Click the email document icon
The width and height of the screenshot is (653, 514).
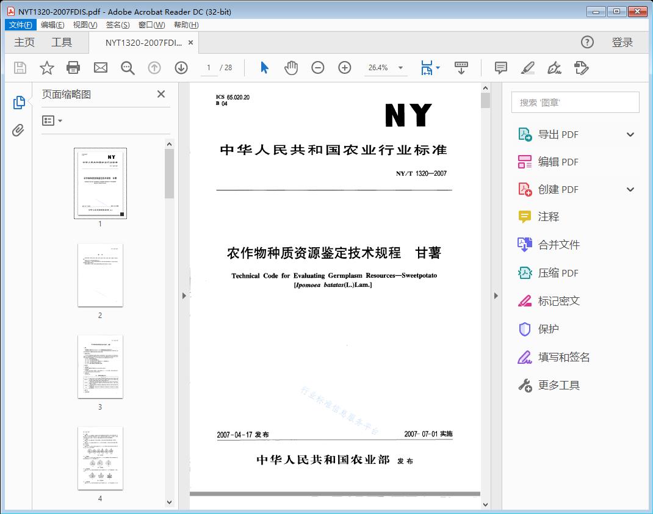click(100, 68)
